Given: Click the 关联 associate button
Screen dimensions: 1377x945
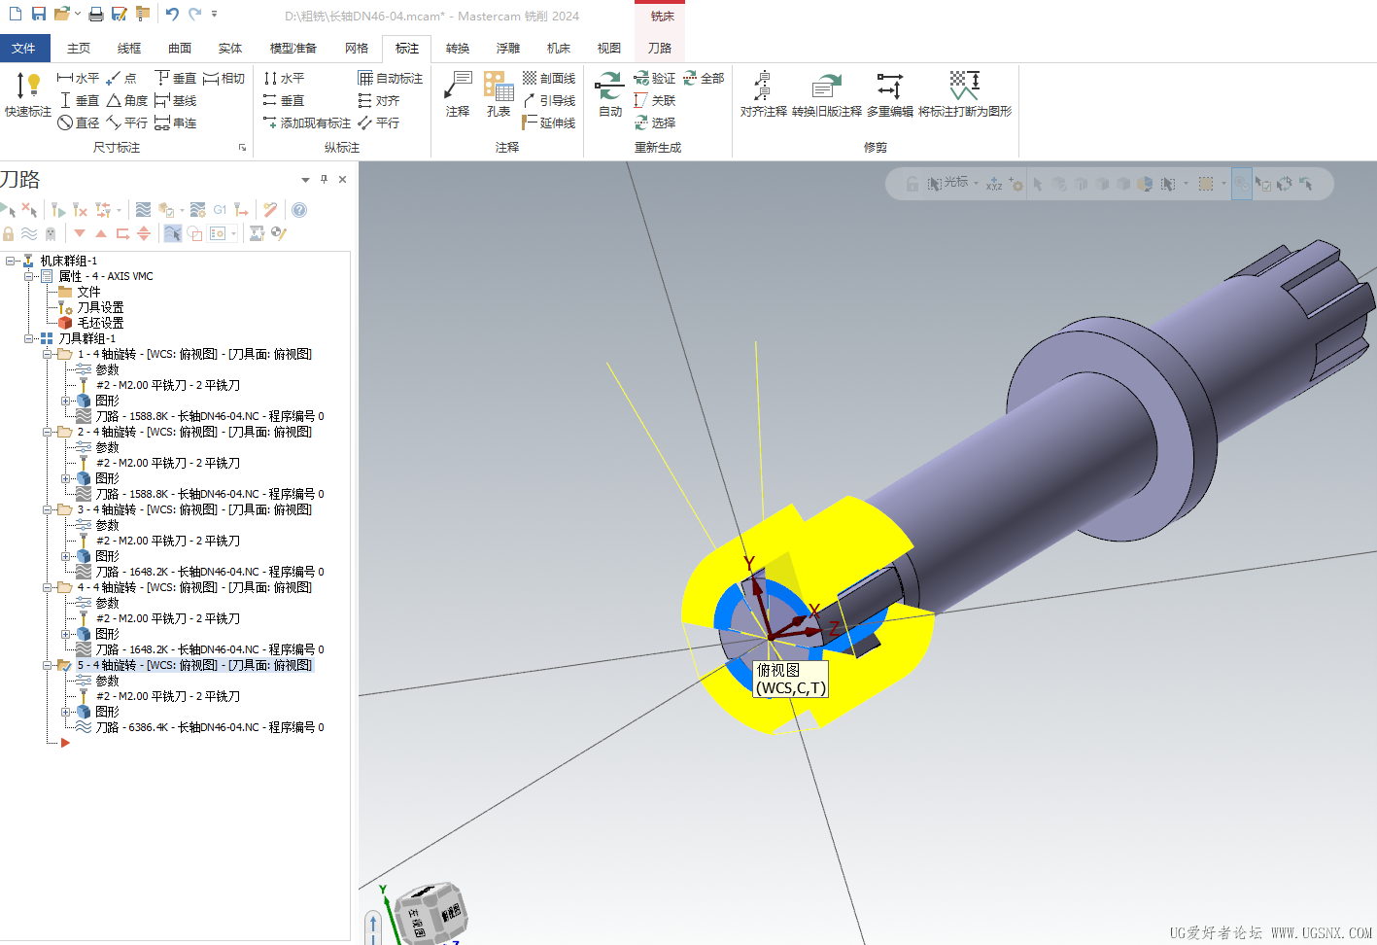Looking at the screenshot, I should [x=654, y=100].
